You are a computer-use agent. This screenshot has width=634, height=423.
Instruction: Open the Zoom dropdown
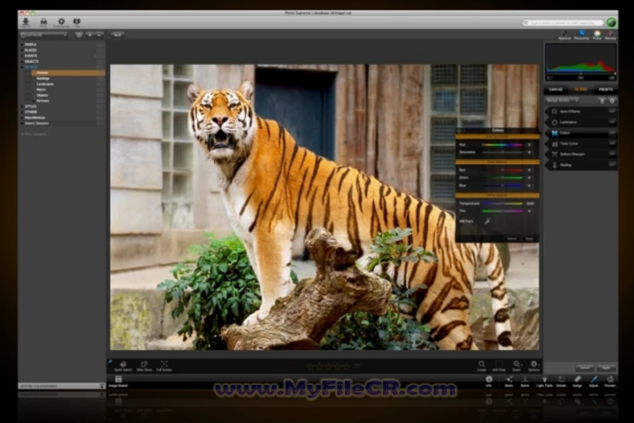point(517,365)
